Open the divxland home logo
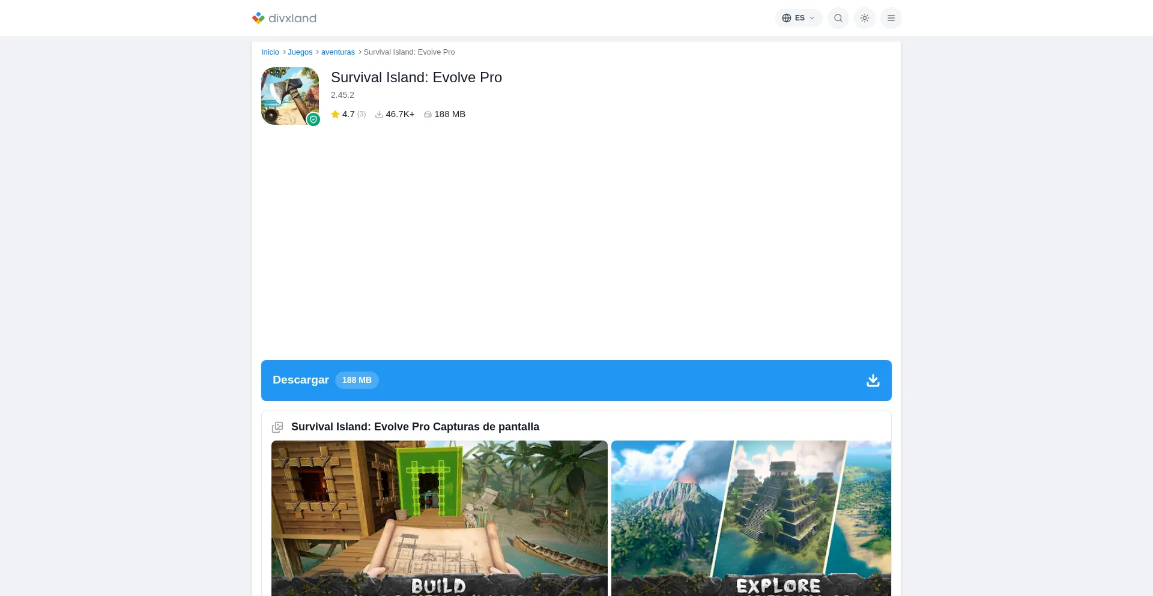 (284, 18)
